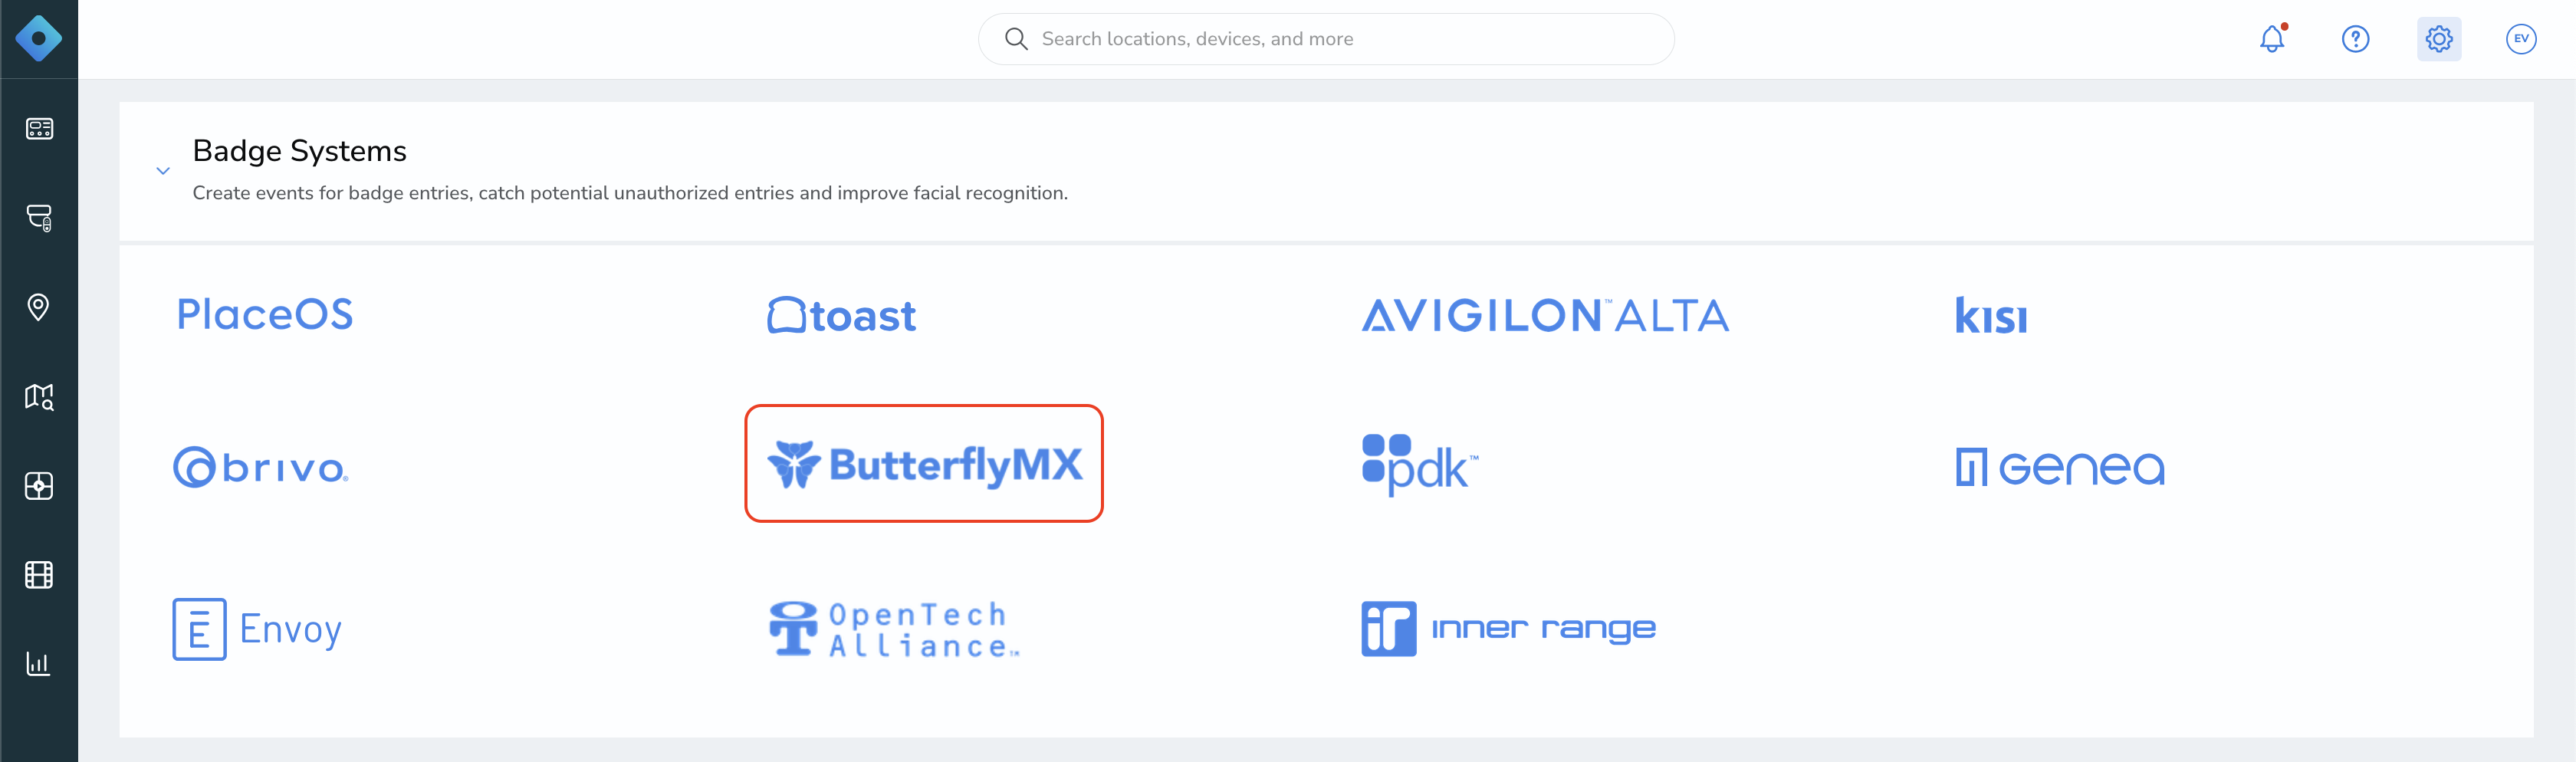Select the Kisi badge system
The height and width of the screenshot is (762, 2576).
(1991, 315)
